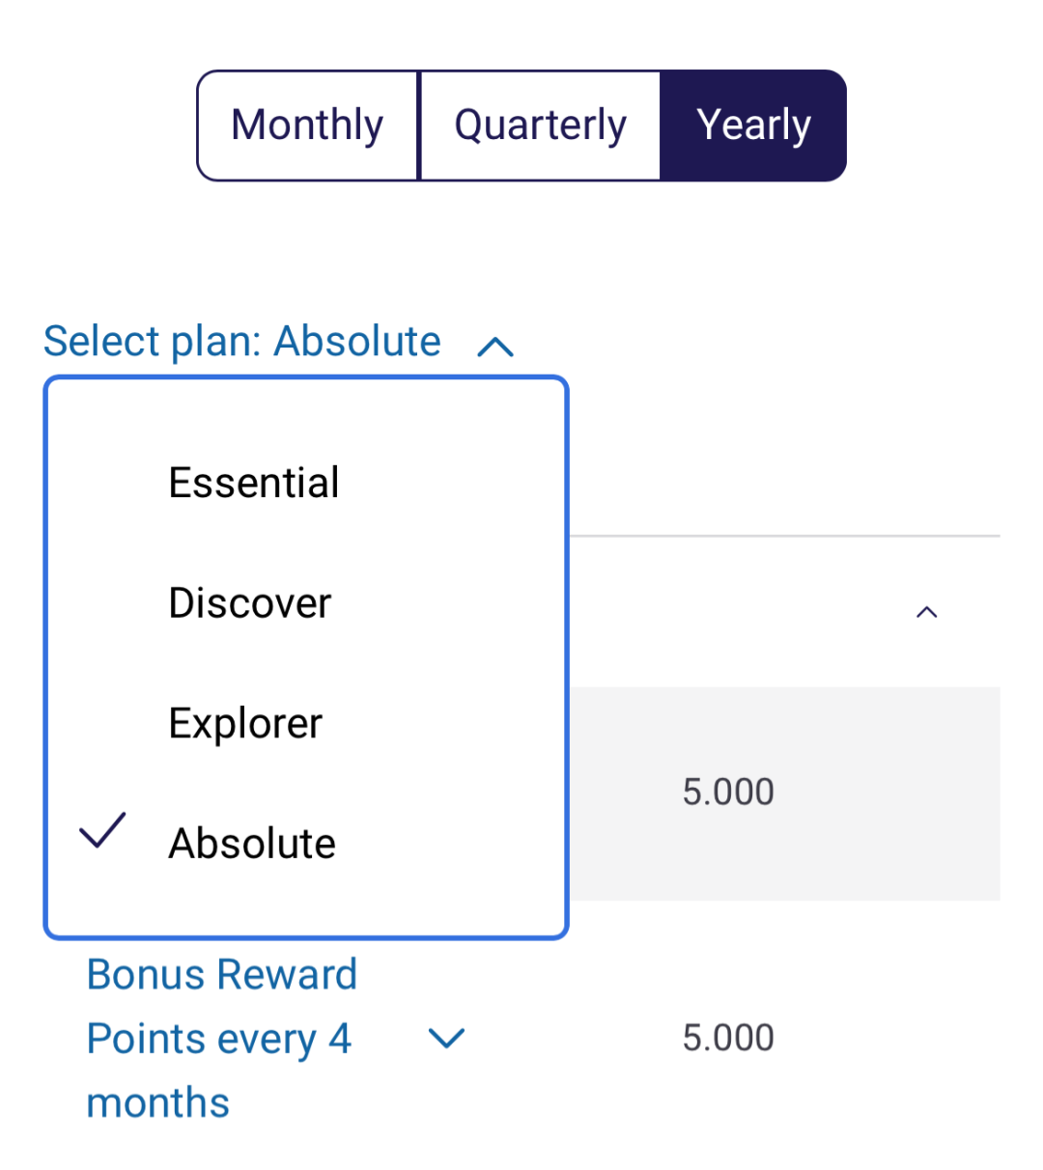Click the word 'months' in the bonus link
The image size is (1043, 1170).
pos(158,1102)
